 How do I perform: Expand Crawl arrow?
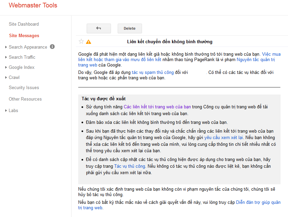pyautogui.click(x=6, y=77)
